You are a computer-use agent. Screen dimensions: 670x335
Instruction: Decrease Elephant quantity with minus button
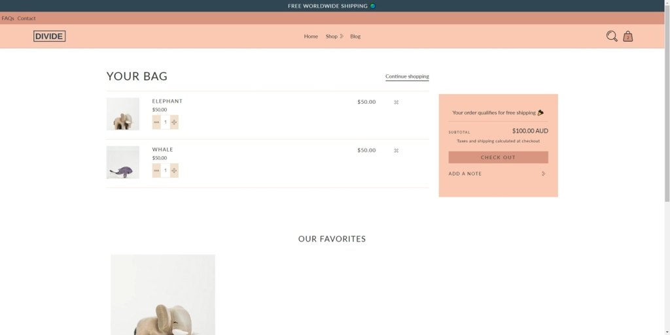point(156,122)
